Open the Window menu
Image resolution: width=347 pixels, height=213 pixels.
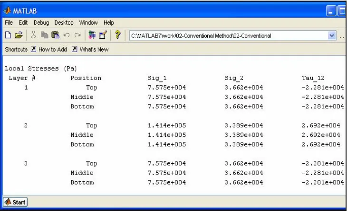88,22
